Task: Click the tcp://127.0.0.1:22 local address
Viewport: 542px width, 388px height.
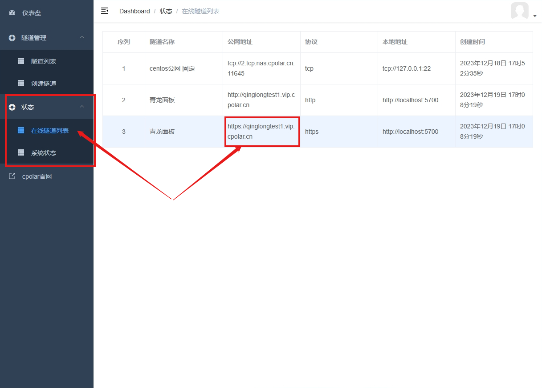Action: click(407, 68)
